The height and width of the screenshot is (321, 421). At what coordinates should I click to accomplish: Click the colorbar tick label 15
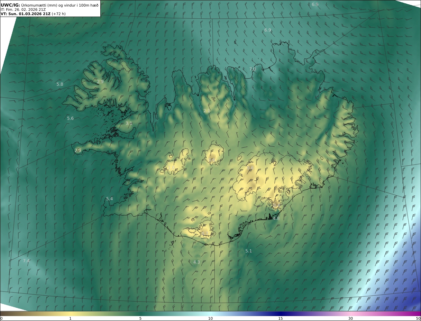click(x=281, y=318)
